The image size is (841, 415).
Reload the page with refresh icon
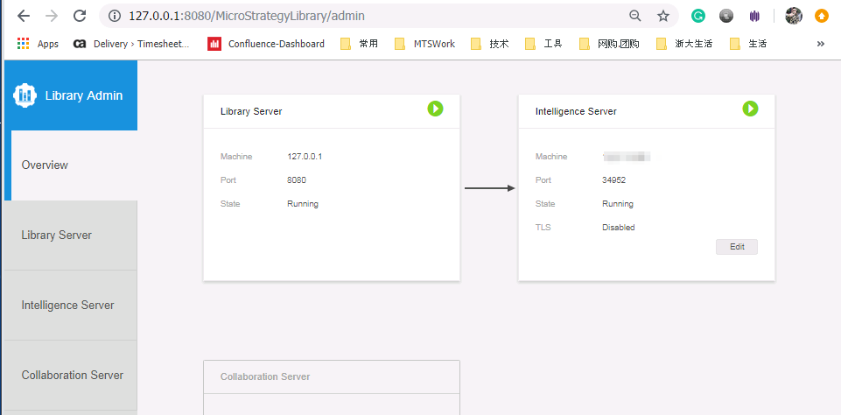click(80, 16)
